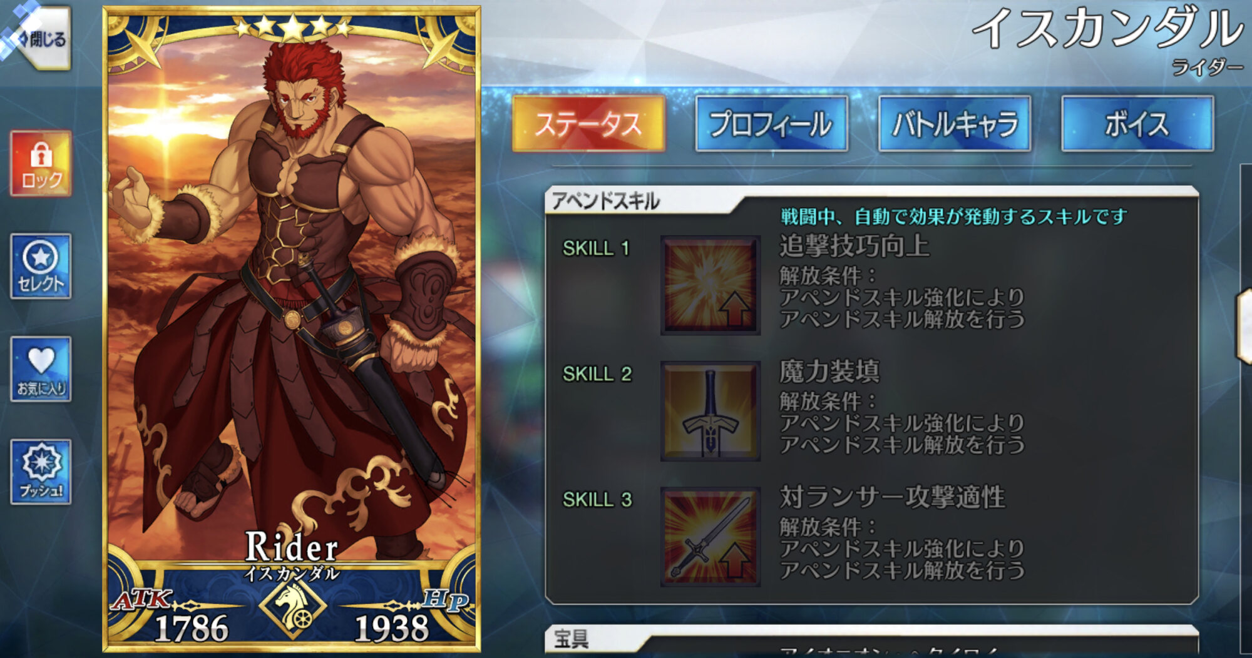Click the ATK 1786 value on card
The width and height of the screenshot is (1252, 658).
coord(192,628)
